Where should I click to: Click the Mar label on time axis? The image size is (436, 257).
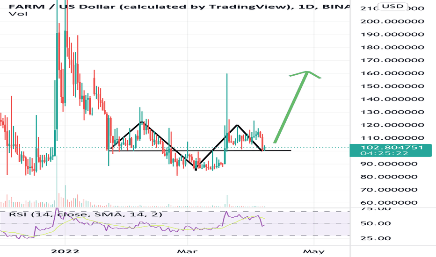click(x=188, y=251)
